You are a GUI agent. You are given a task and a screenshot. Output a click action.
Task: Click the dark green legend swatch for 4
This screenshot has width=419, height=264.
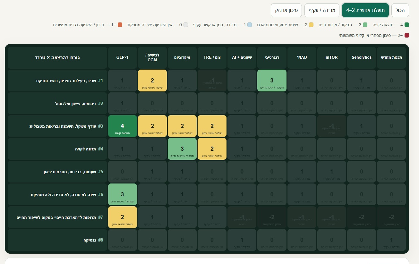[407, 25]
